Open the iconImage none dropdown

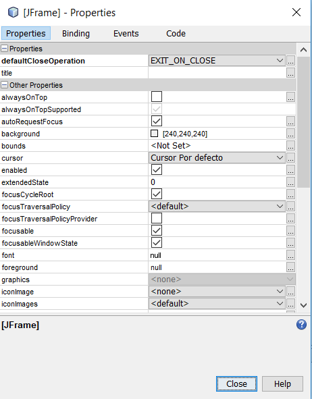click(x=217, y=292)
